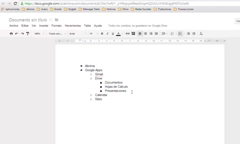The image size is (240, 144).
Task: Rename the Documento sin título title
Action: 28,20
